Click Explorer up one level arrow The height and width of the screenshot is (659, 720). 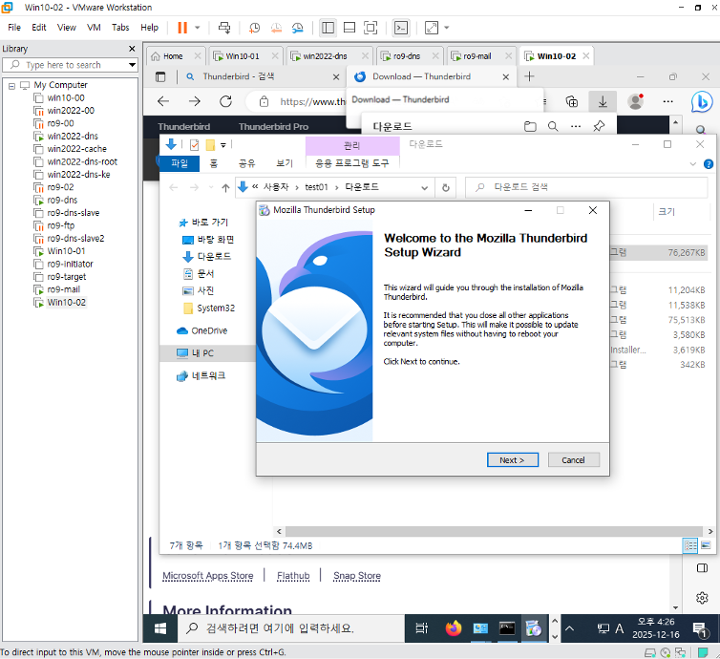[225, 188]
